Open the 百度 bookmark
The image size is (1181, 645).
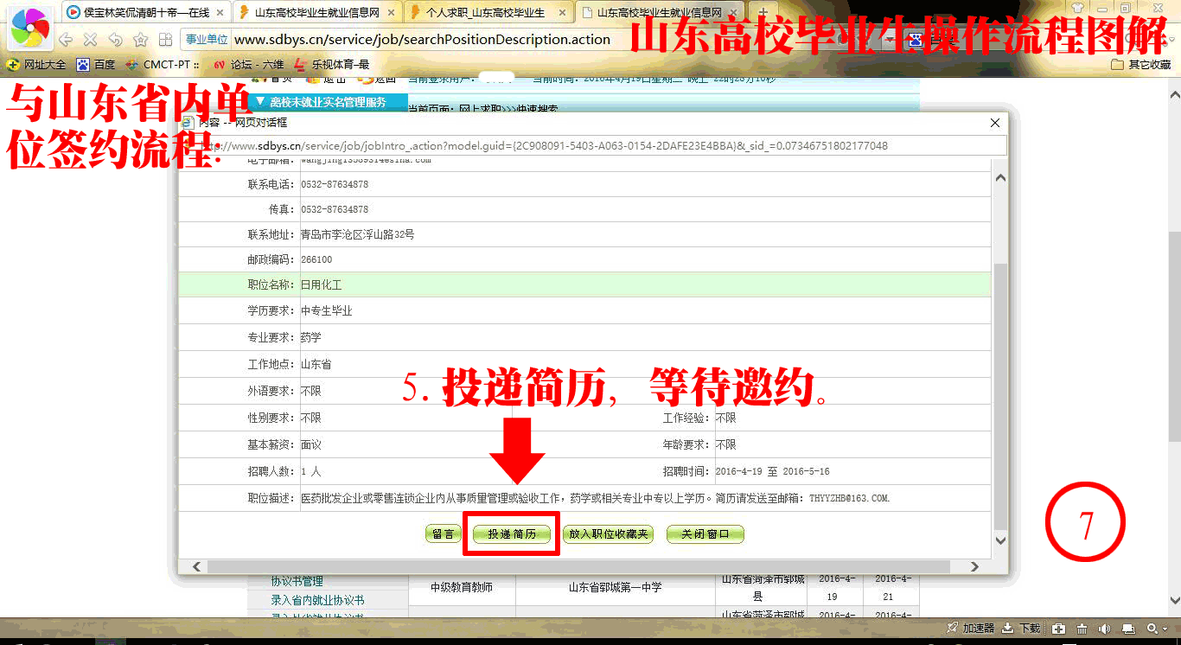(95, 64)
